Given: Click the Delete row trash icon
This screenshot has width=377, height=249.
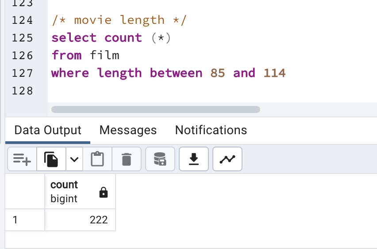Looking at the screenshot, I should pos(127,159).
